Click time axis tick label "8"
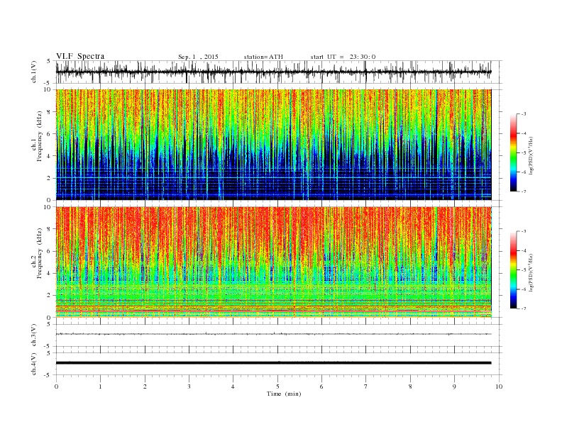 (410, 386)
